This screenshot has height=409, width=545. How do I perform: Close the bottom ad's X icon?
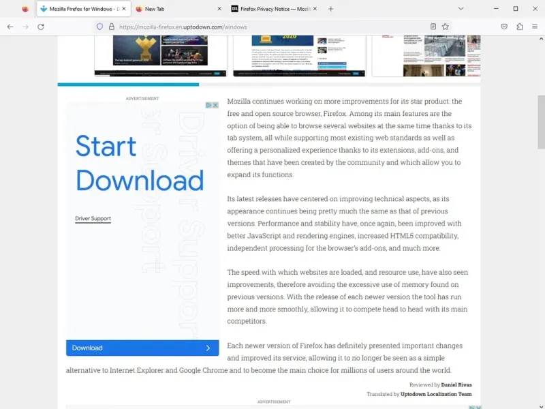(x=479, y=407)
